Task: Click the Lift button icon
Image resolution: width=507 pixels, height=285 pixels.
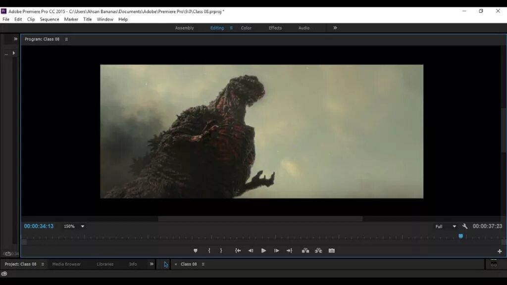Action: click(x=305, y=251)
